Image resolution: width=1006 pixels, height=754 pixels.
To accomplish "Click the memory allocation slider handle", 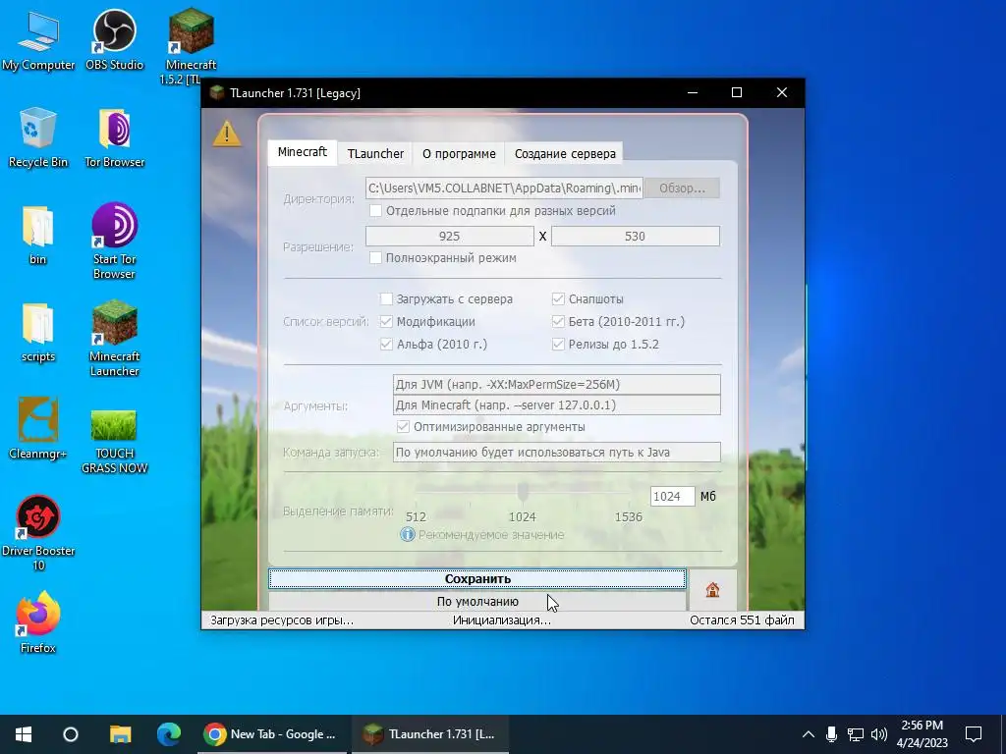I will click(523, 493).
